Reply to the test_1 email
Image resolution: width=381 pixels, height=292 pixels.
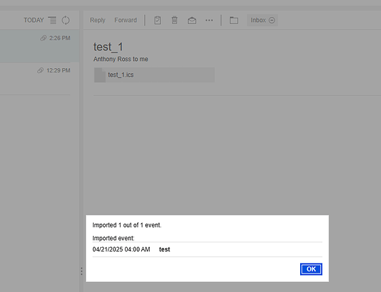pos(97,20)
